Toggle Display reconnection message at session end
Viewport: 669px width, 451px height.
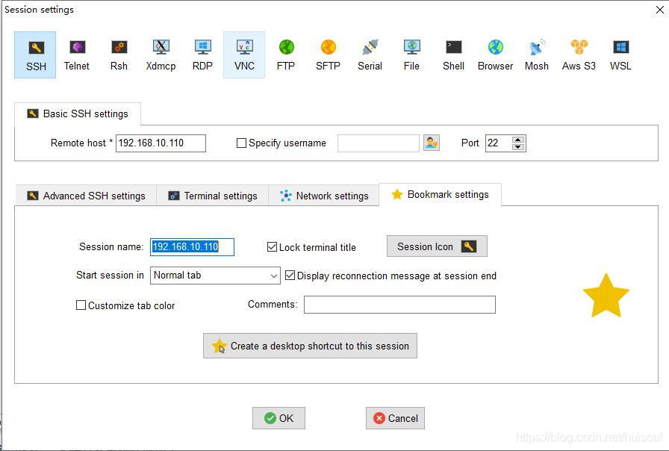click(290, 276)
